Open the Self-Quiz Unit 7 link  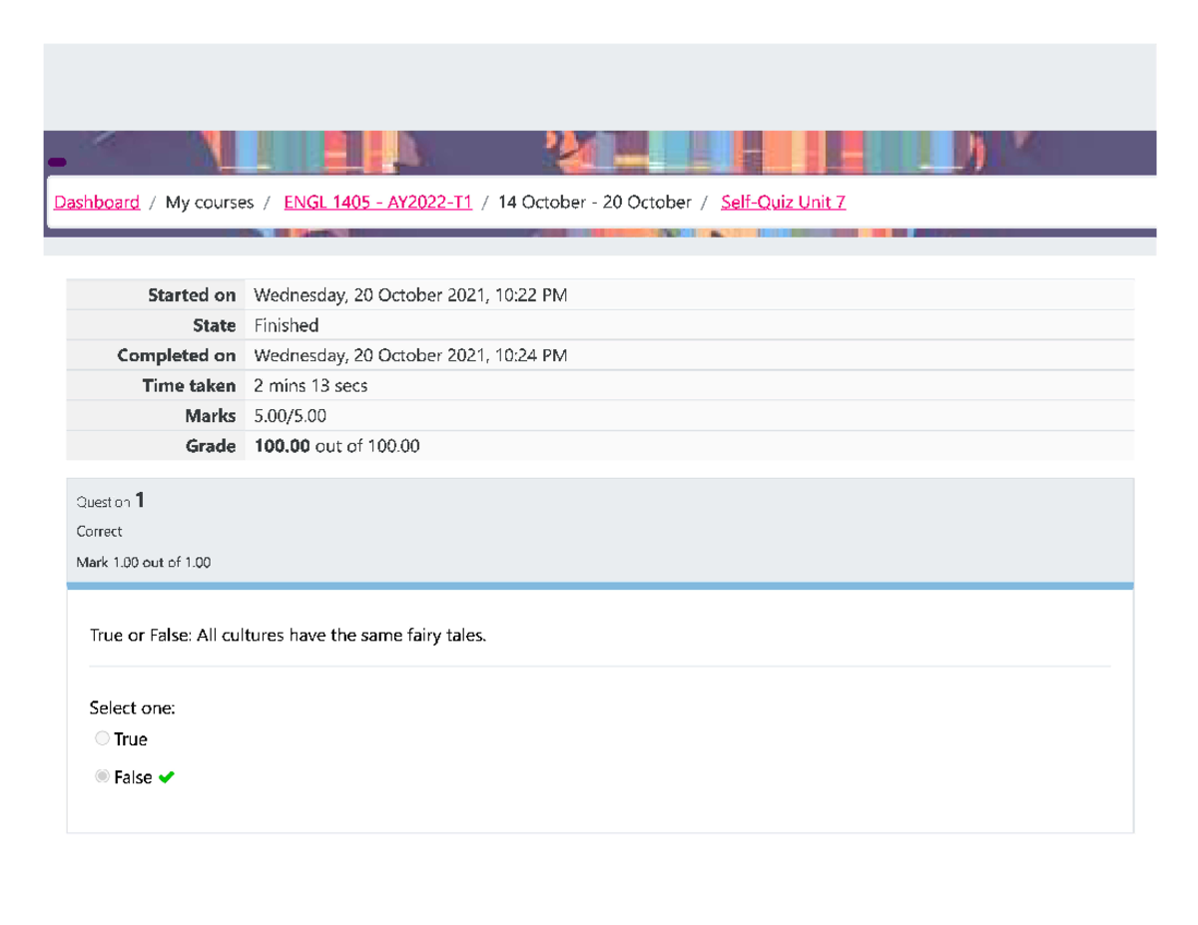pyautogui.click(x=783, y=203)
